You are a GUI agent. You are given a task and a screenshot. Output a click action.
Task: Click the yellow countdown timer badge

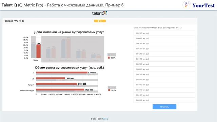tap(100, 21)
